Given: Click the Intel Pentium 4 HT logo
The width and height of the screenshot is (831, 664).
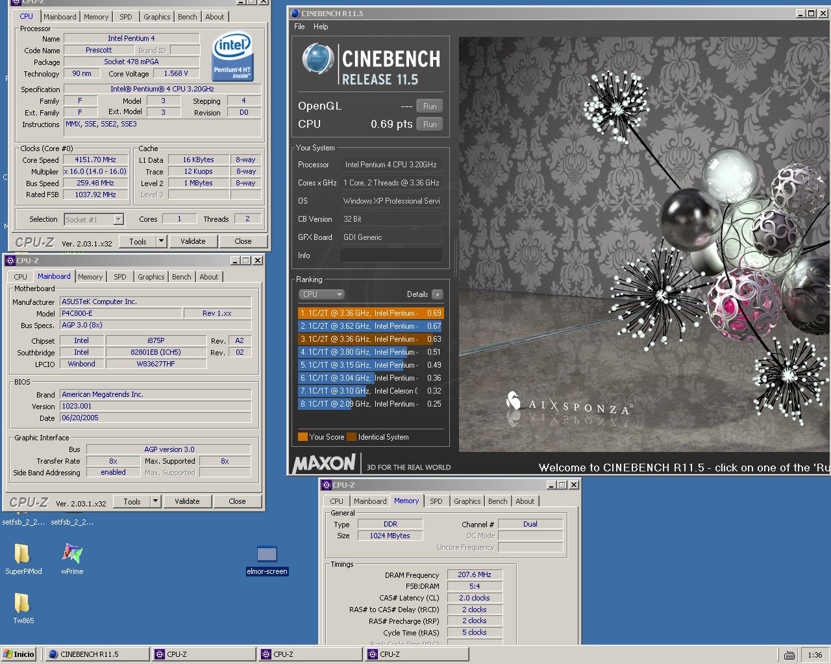Looking at the screenshot, I should click(x=232, y=57).
